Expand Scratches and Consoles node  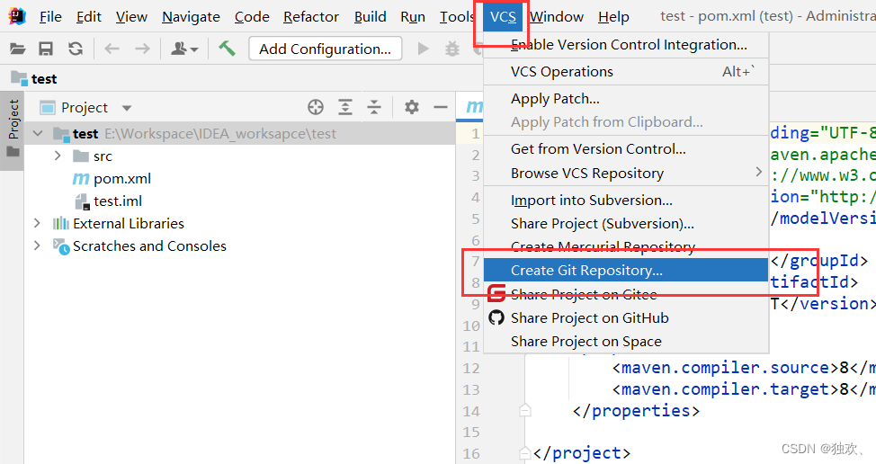(x=37, y=245)
